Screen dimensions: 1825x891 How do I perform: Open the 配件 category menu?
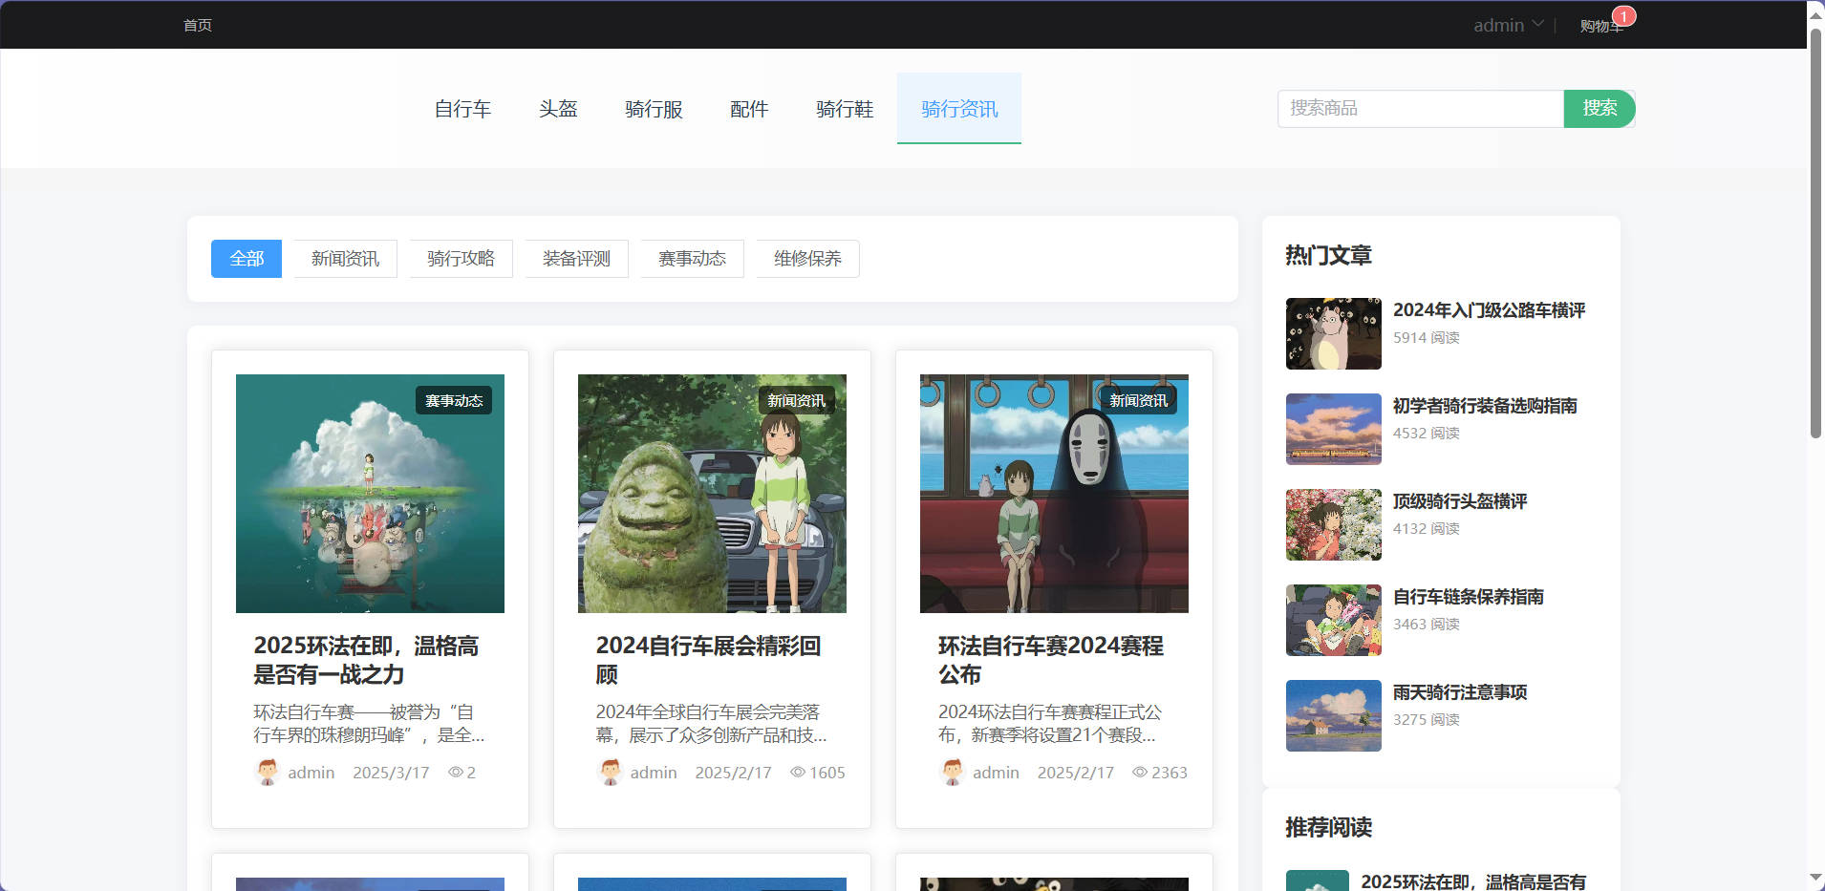pyautogui.click(x=749, y=109)
